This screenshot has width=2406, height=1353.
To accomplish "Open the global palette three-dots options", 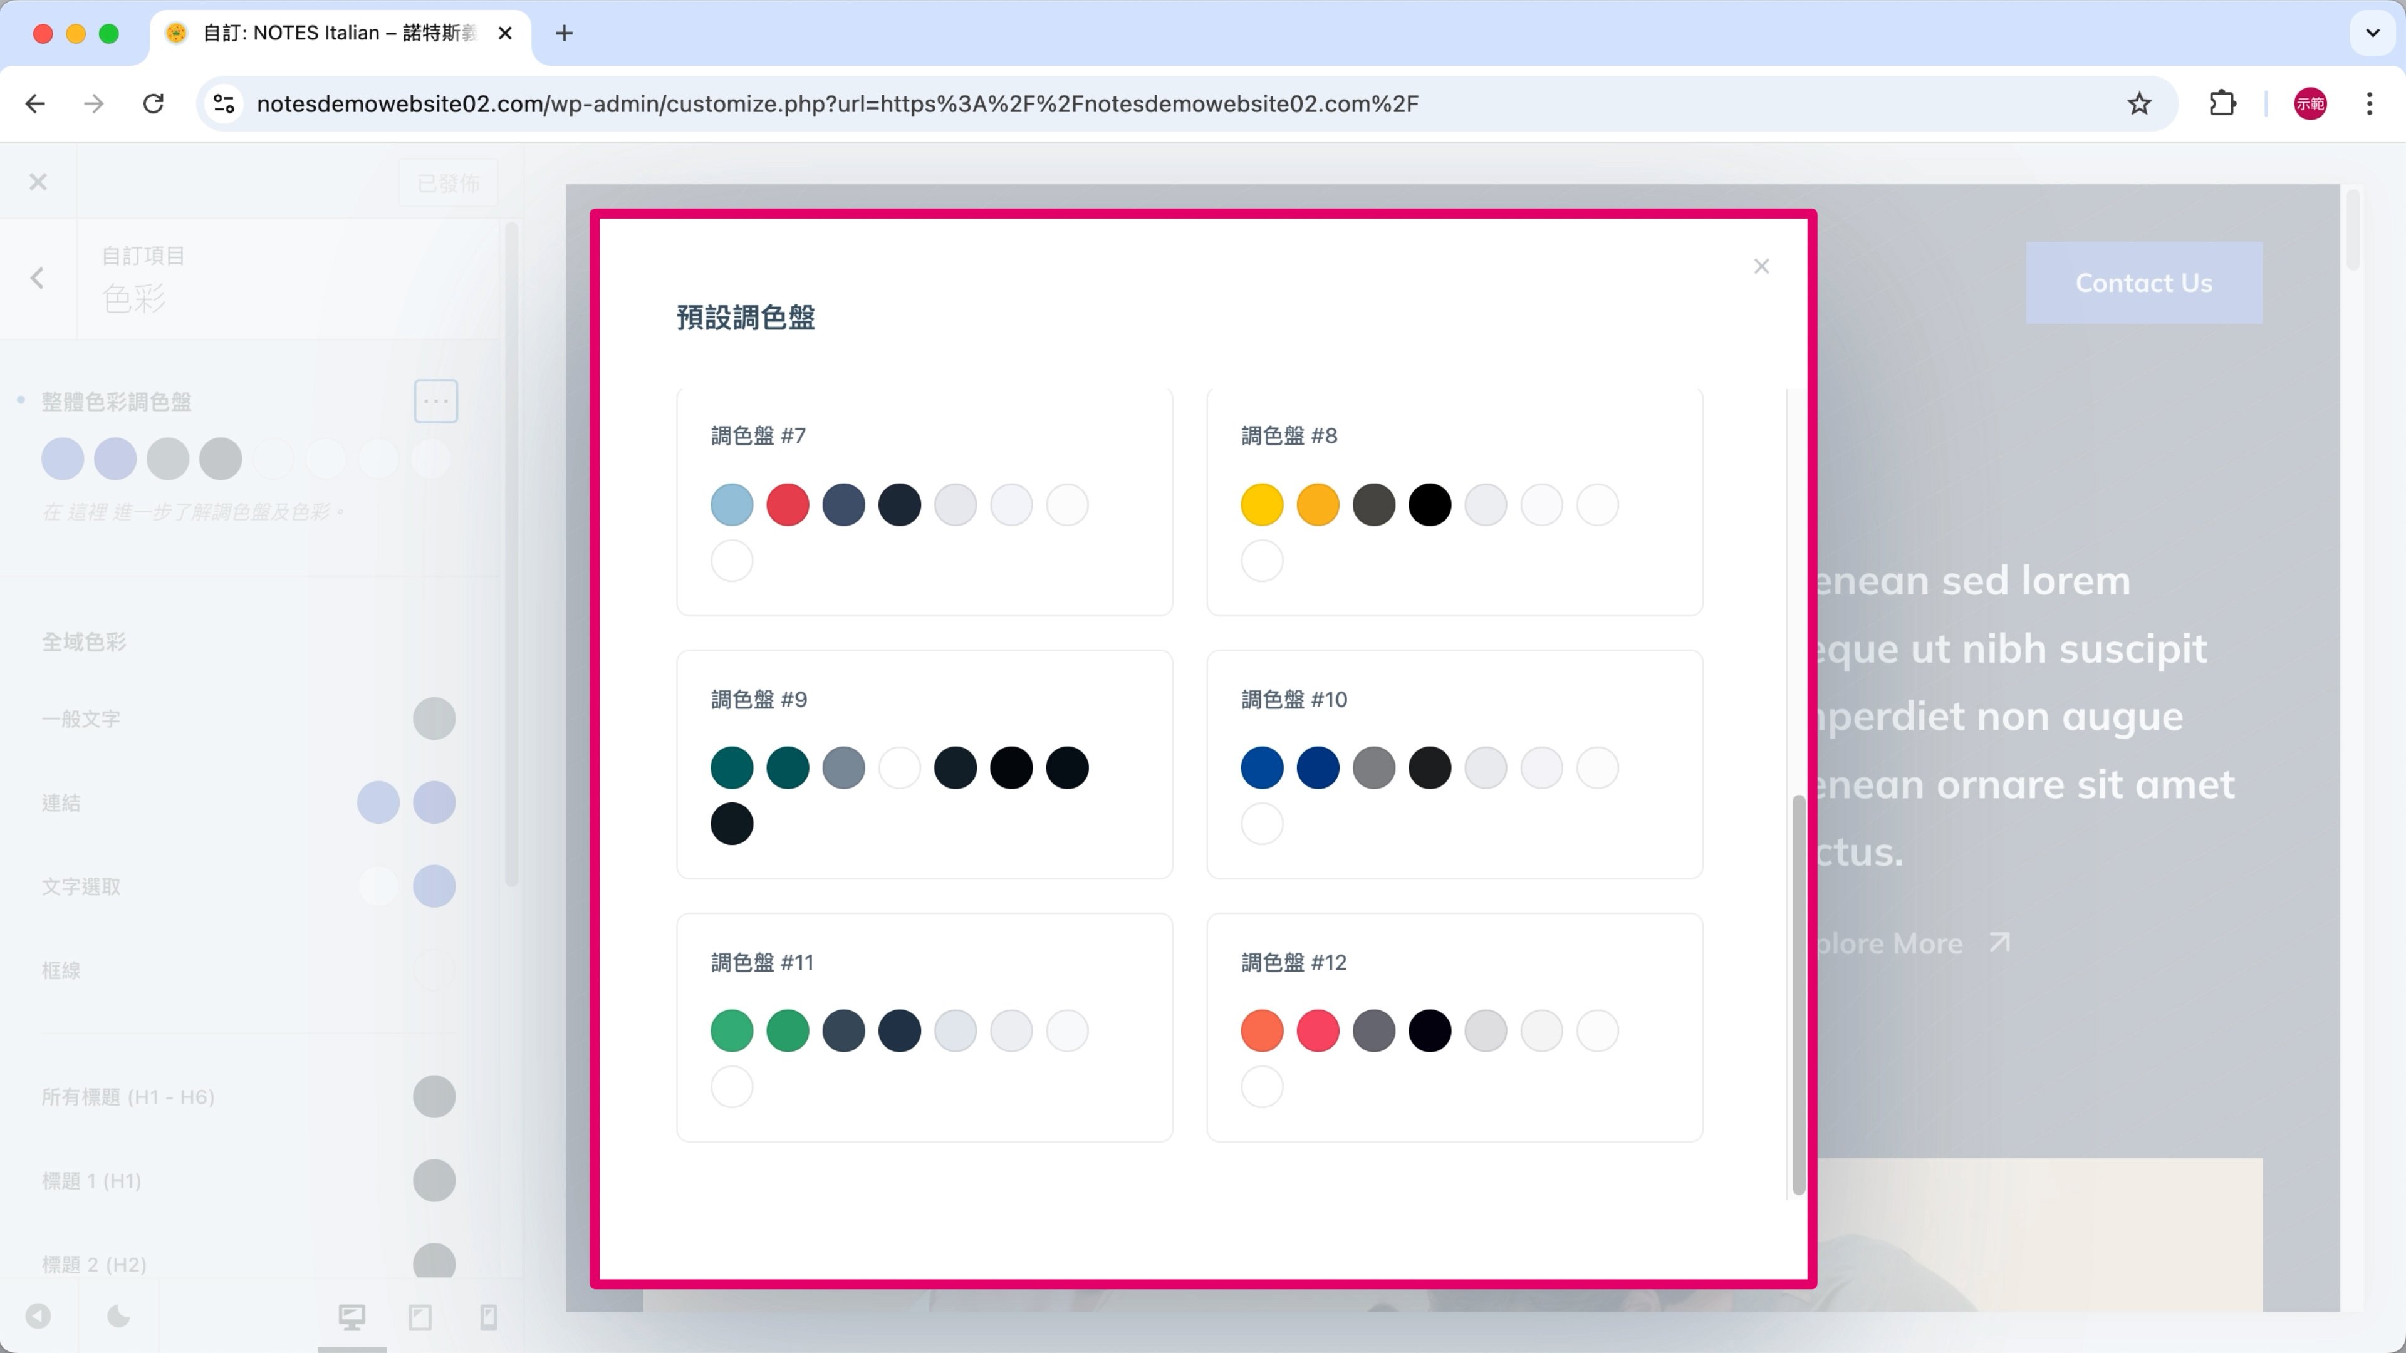I will (x=435, y=402).
